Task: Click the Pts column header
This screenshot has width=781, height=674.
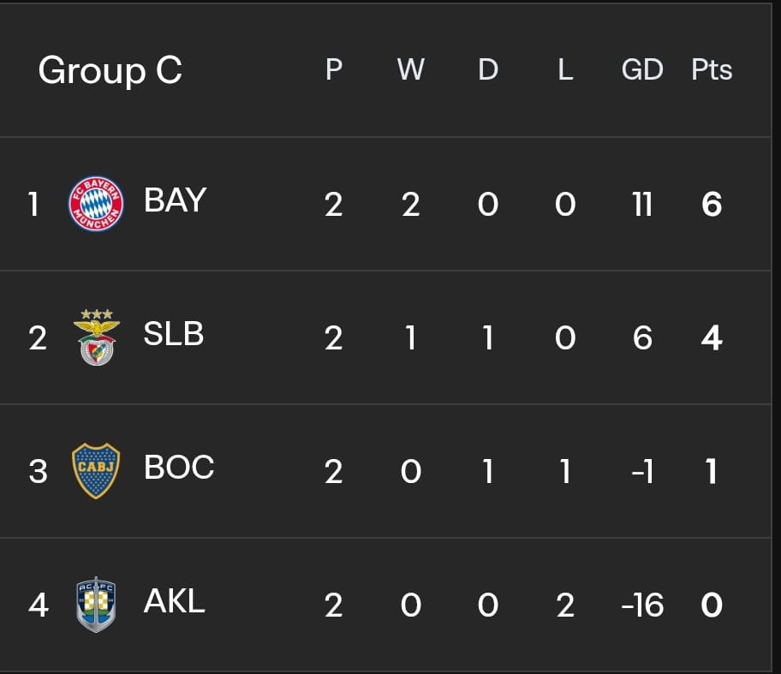Action: [712, 69]
